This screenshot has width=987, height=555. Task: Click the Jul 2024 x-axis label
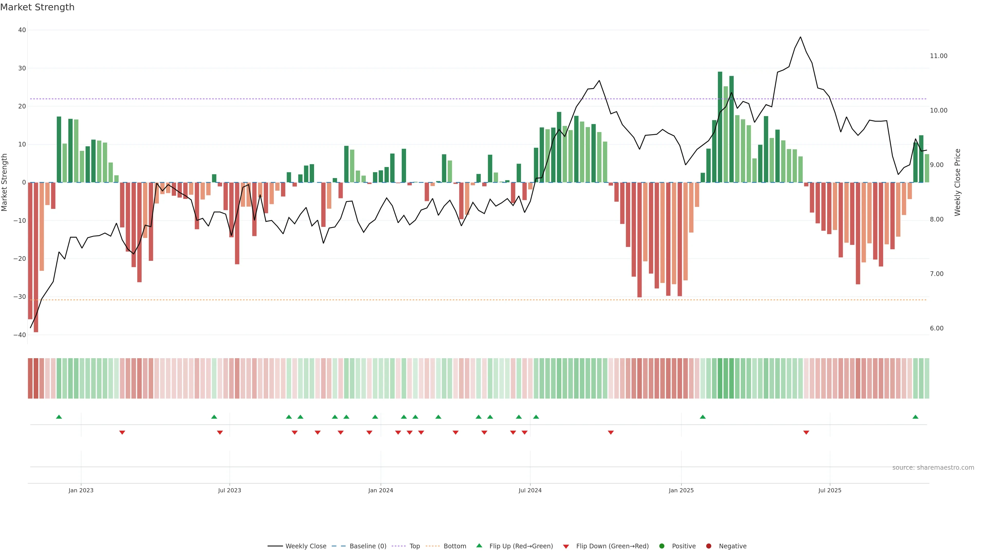(x=530, y=490)
